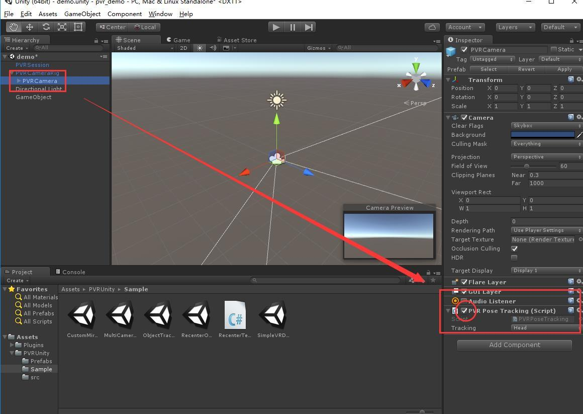Open the Clear Flags Skybox dropdown
This screenshot has width=583, height=414.
[547, 125]
